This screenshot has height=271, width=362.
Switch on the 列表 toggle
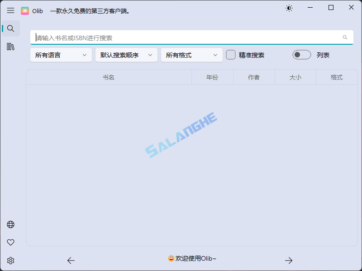[301, 55]
